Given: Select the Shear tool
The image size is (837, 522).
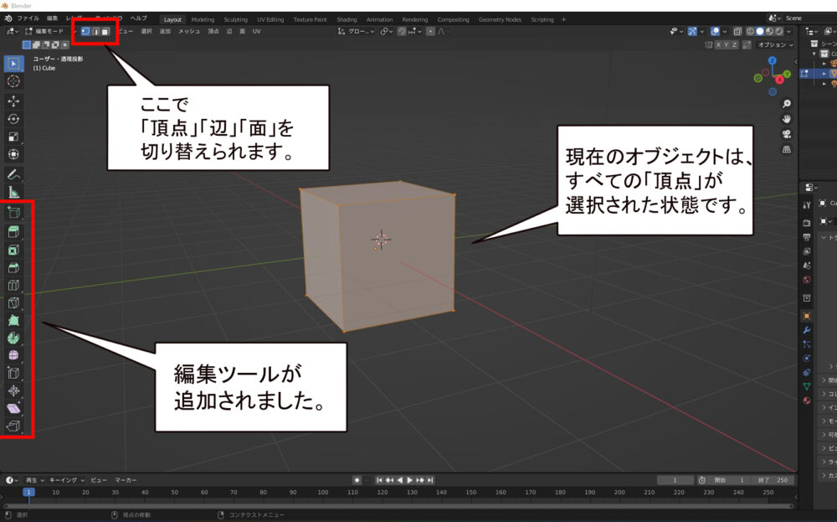Looking at the screenshot, I should click(14, 408).
